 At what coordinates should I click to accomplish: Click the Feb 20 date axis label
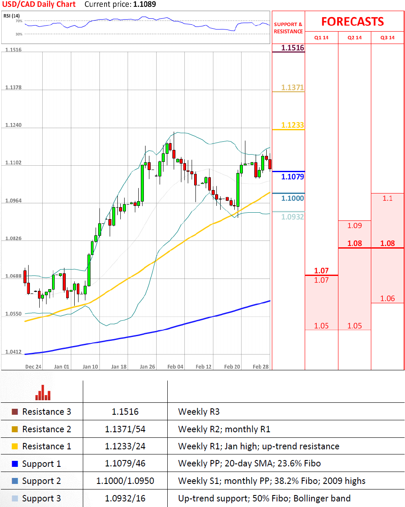[232, 366]
